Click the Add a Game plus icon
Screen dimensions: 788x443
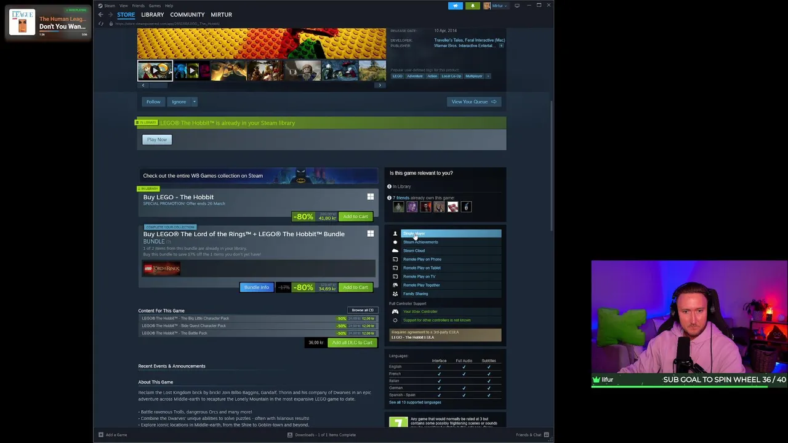point(101,435)
